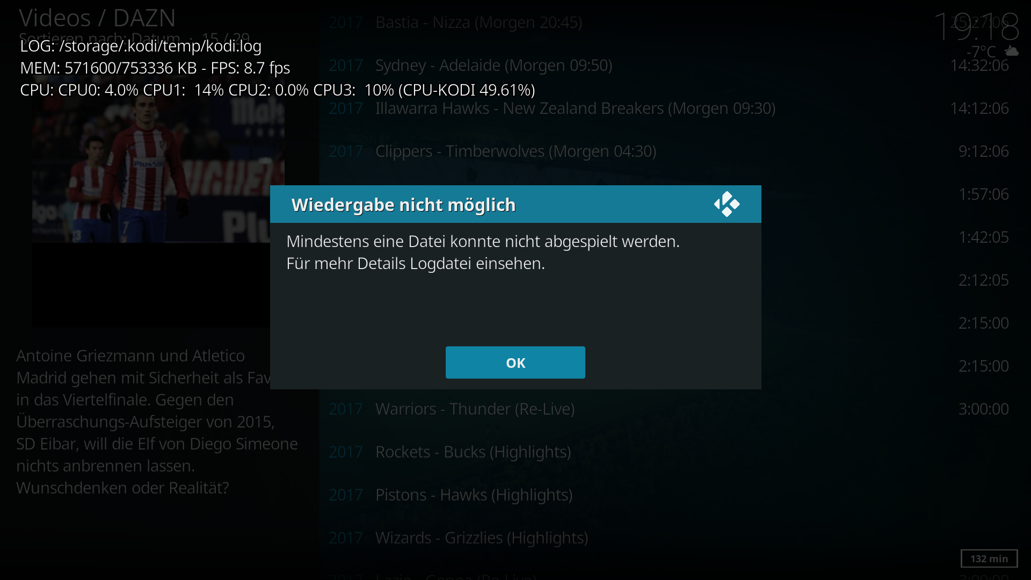Click the clock display showing 19:18

(976, 26)
